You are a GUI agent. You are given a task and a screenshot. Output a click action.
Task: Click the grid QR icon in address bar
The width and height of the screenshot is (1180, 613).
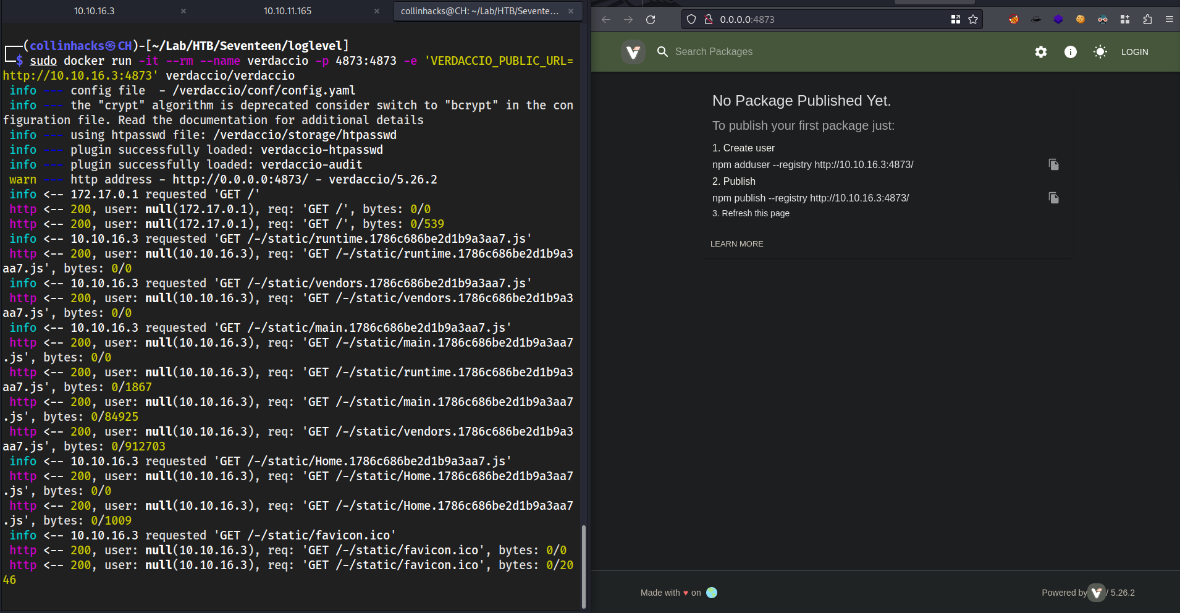[956, 20]
